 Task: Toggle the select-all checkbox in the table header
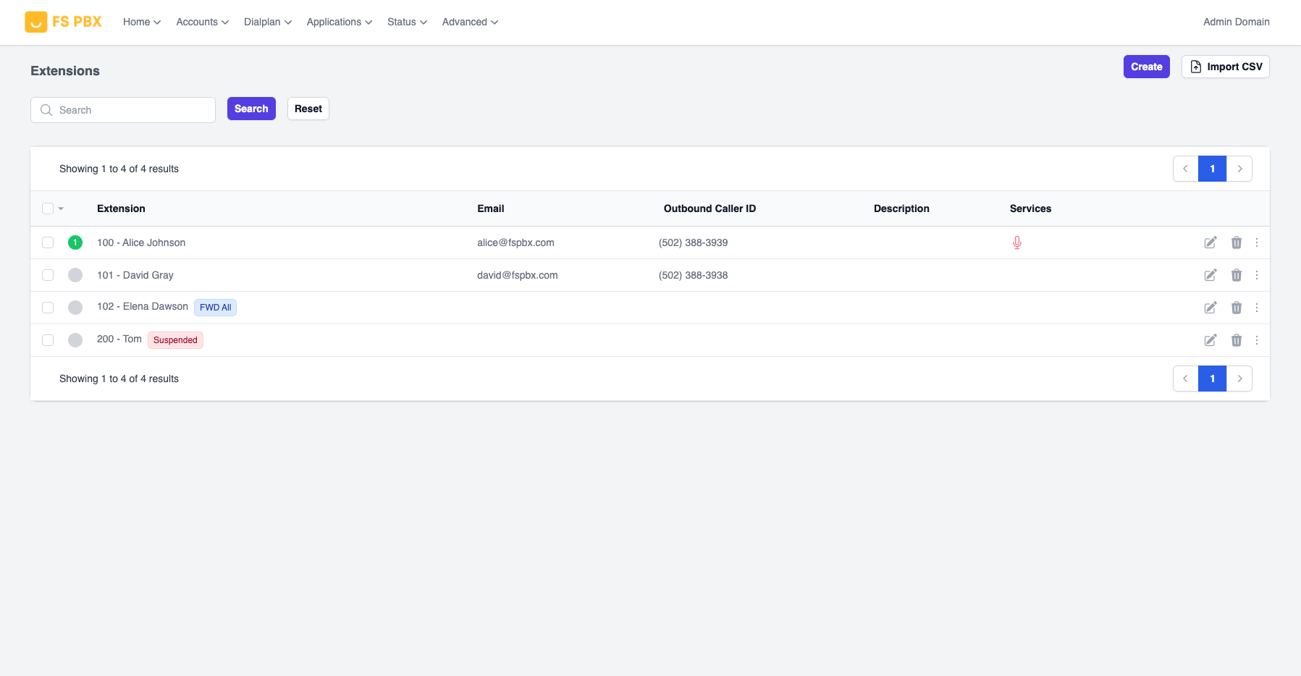click(x=48, y=208)
